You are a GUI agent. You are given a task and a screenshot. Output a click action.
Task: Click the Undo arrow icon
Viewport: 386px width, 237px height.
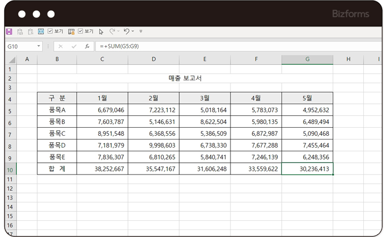coord(126,32)
